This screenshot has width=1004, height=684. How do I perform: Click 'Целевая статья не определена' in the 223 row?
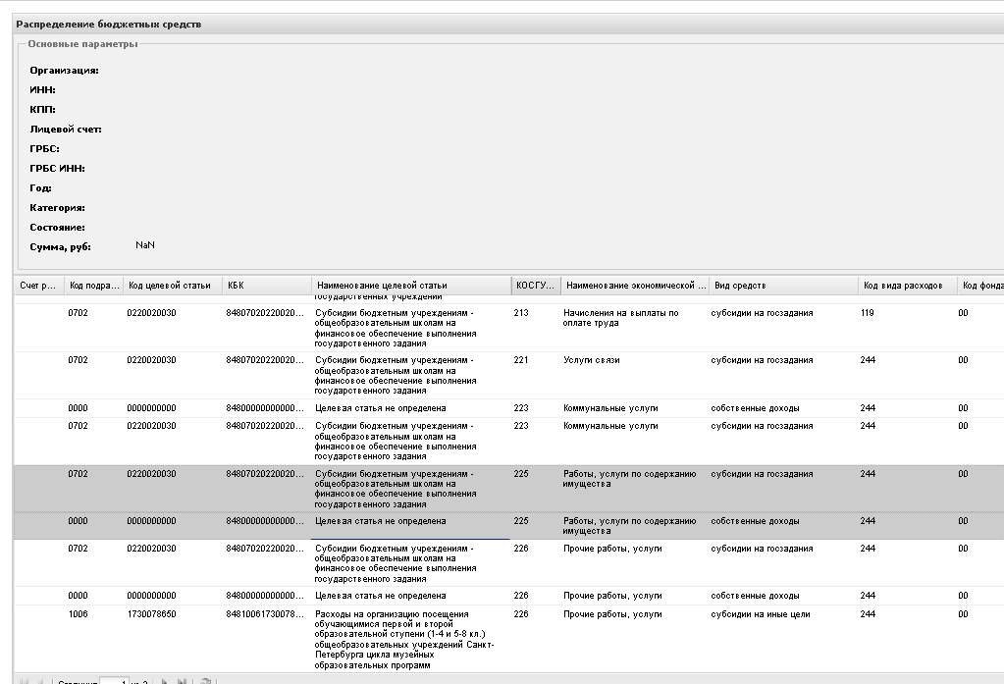point(381,408)
